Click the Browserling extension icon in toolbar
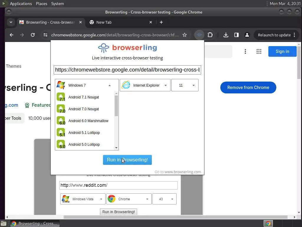 pyautogui.click(x=199, y=35)
